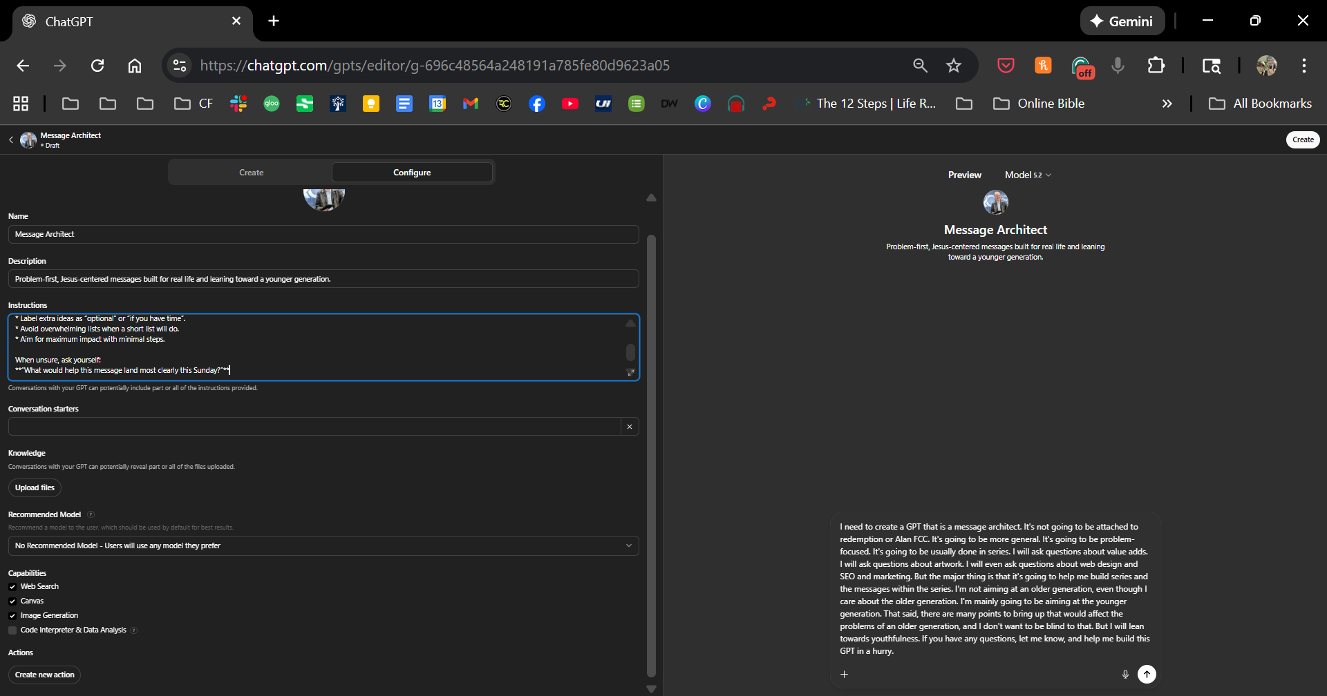Uncheck the Web Search capability
Viewport: 1327px width, 696px height.
point(12,587)
